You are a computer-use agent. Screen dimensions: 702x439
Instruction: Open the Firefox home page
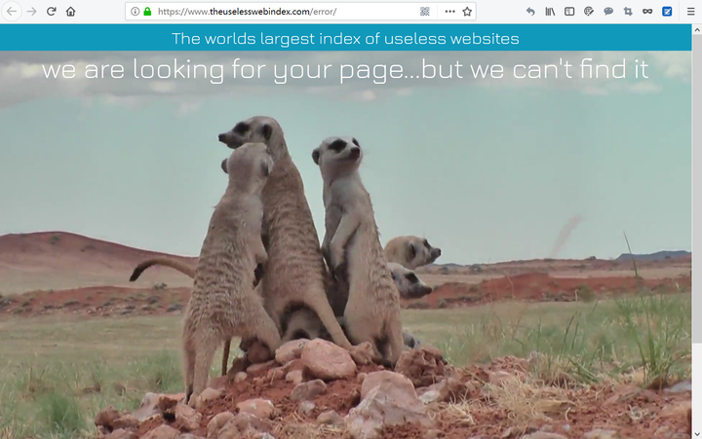[71, 12]
